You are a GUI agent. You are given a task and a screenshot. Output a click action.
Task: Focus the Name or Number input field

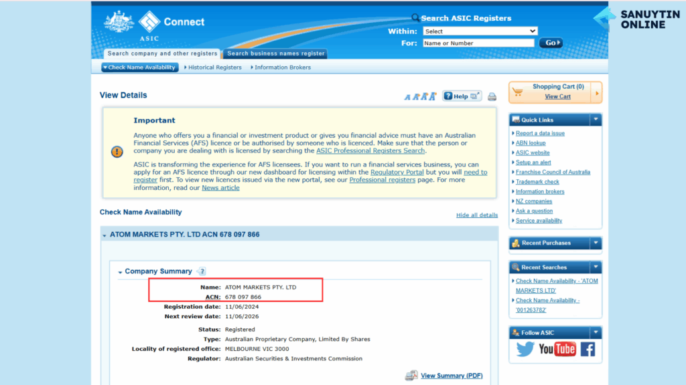tap(478, 43)
